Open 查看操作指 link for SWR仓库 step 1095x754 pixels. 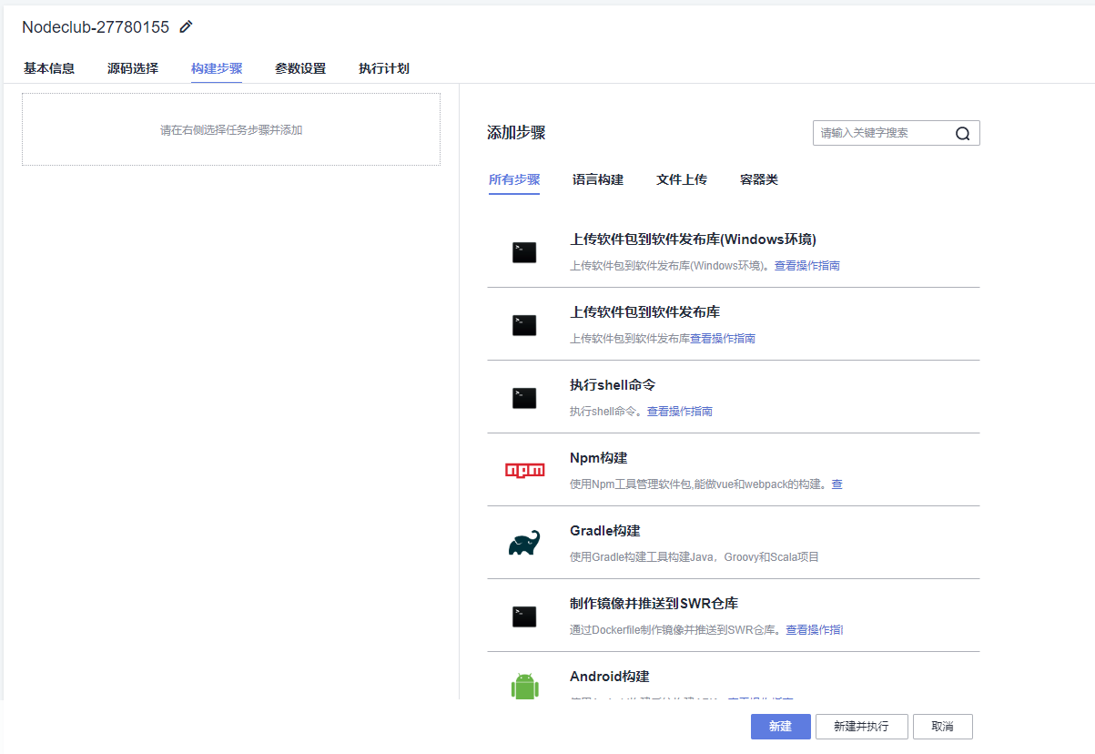pyautogui.click(x=815, y=630)
